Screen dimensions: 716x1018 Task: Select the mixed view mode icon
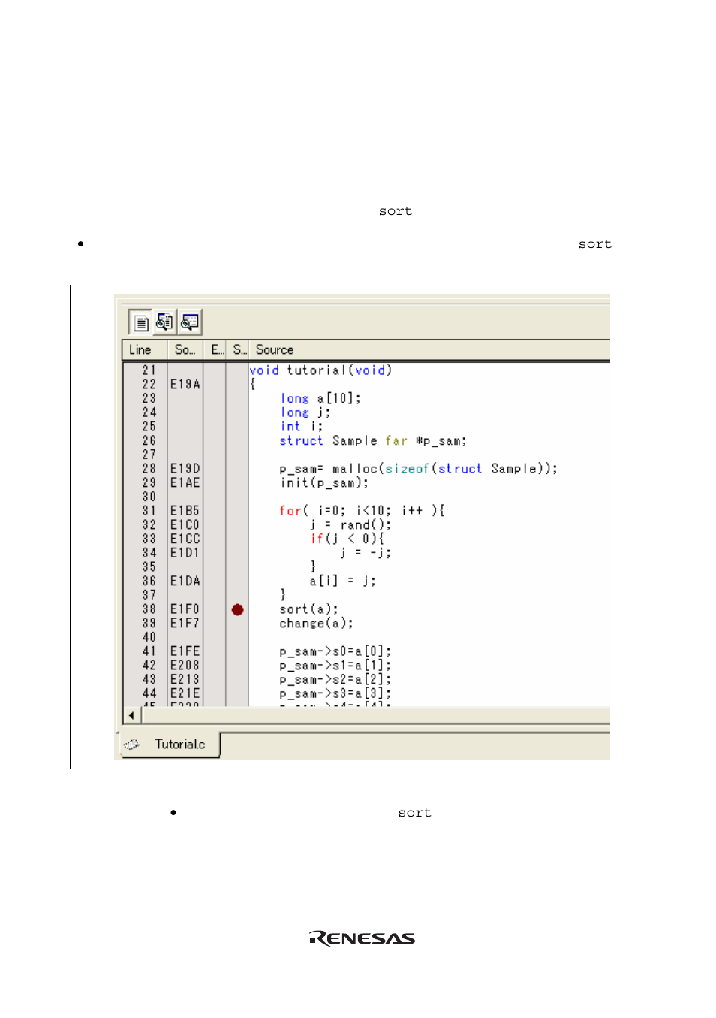click(x=164, y=323)
